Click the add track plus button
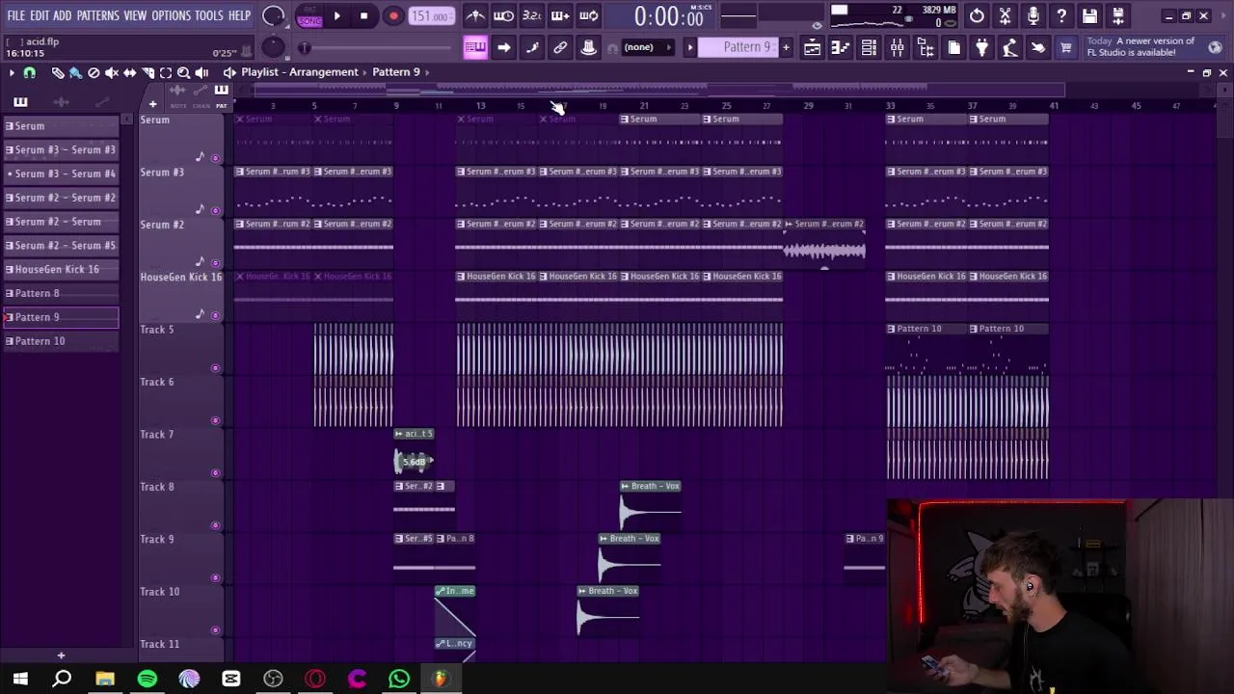The width and height of the screenshot is (1234, 694). tap(152, 104)
